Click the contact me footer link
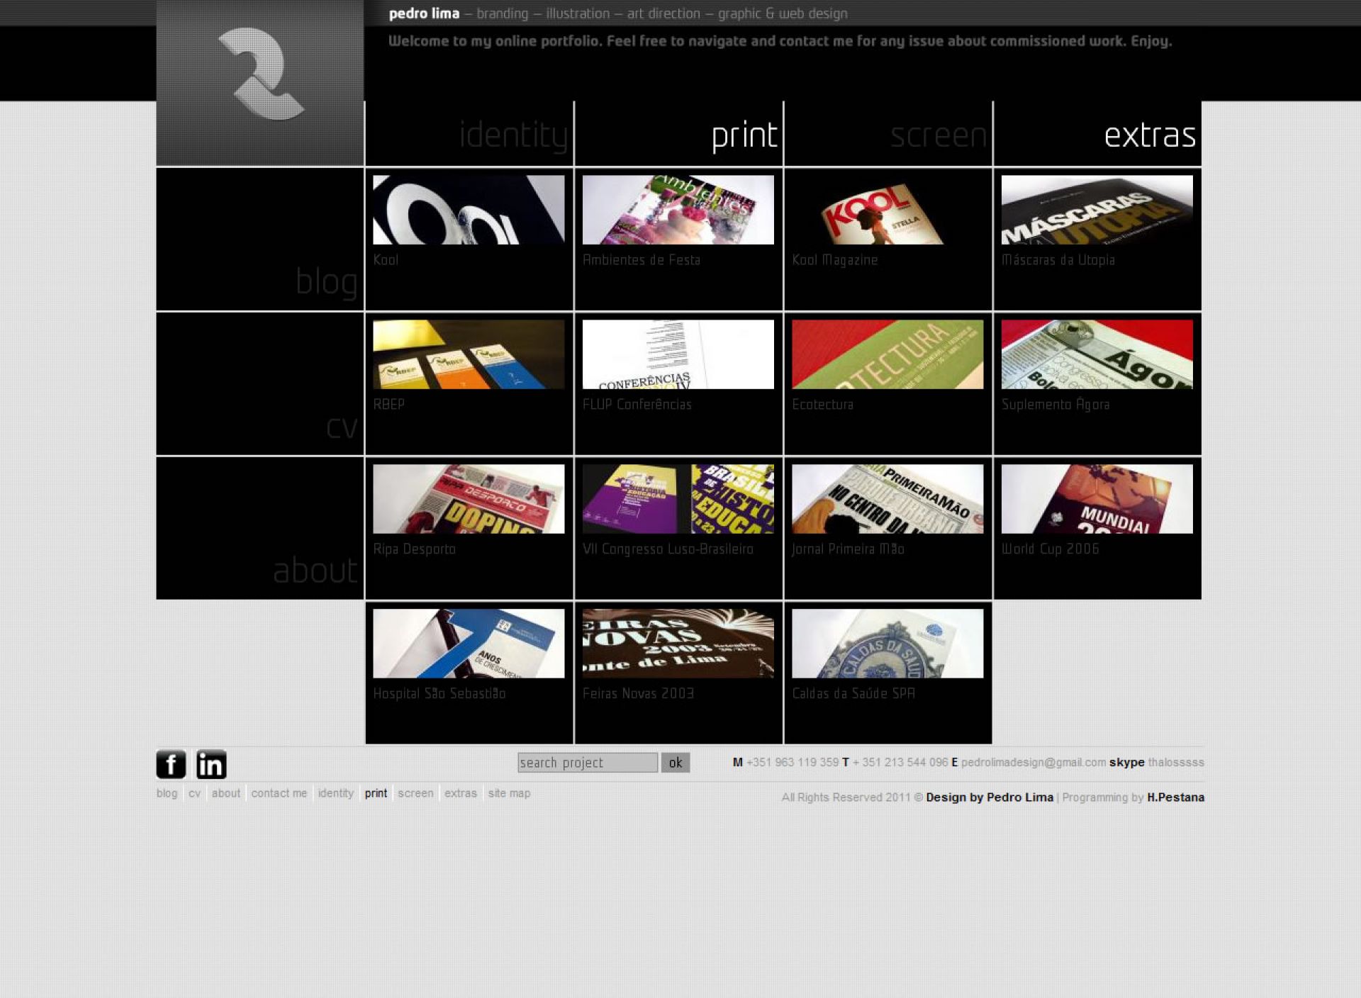The width and height of the screenshot is (1361, 998). coord(279,793)
